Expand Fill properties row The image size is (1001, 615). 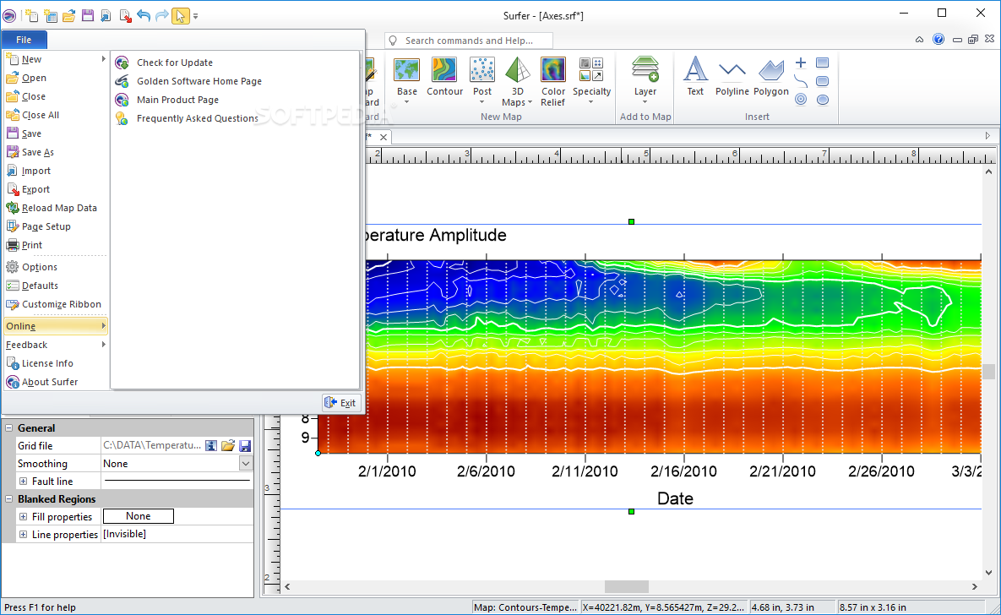pos(23,517)
